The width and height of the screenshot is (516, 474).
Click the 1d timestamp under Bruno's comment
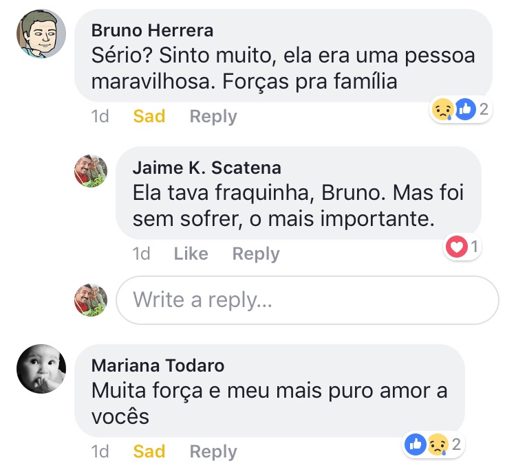(100, 117)
